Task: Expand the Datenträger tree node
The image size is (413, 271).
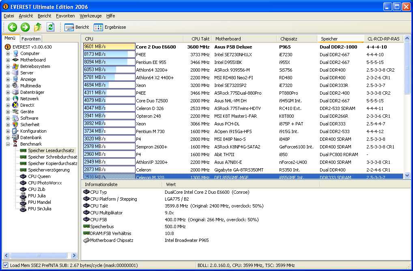Action: [x=8, y=93]
